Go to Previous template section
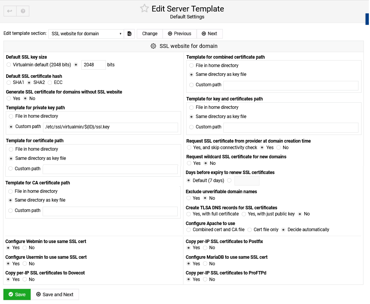The image size is (370, 304). coord(180,34)
